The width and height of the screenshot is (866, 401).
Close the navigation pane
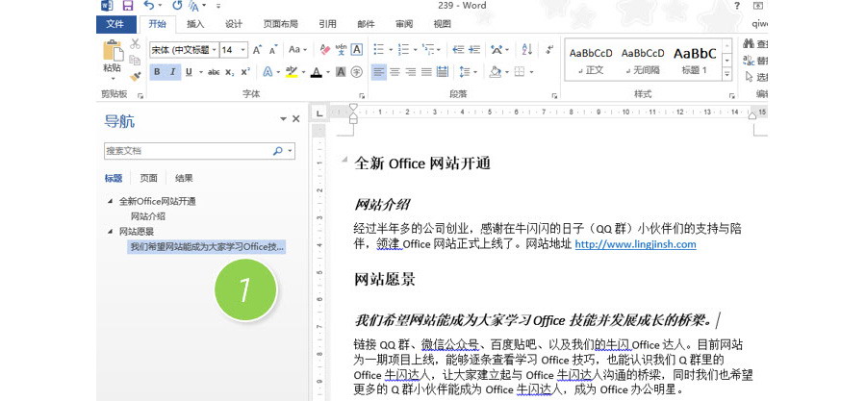point(296,118)
